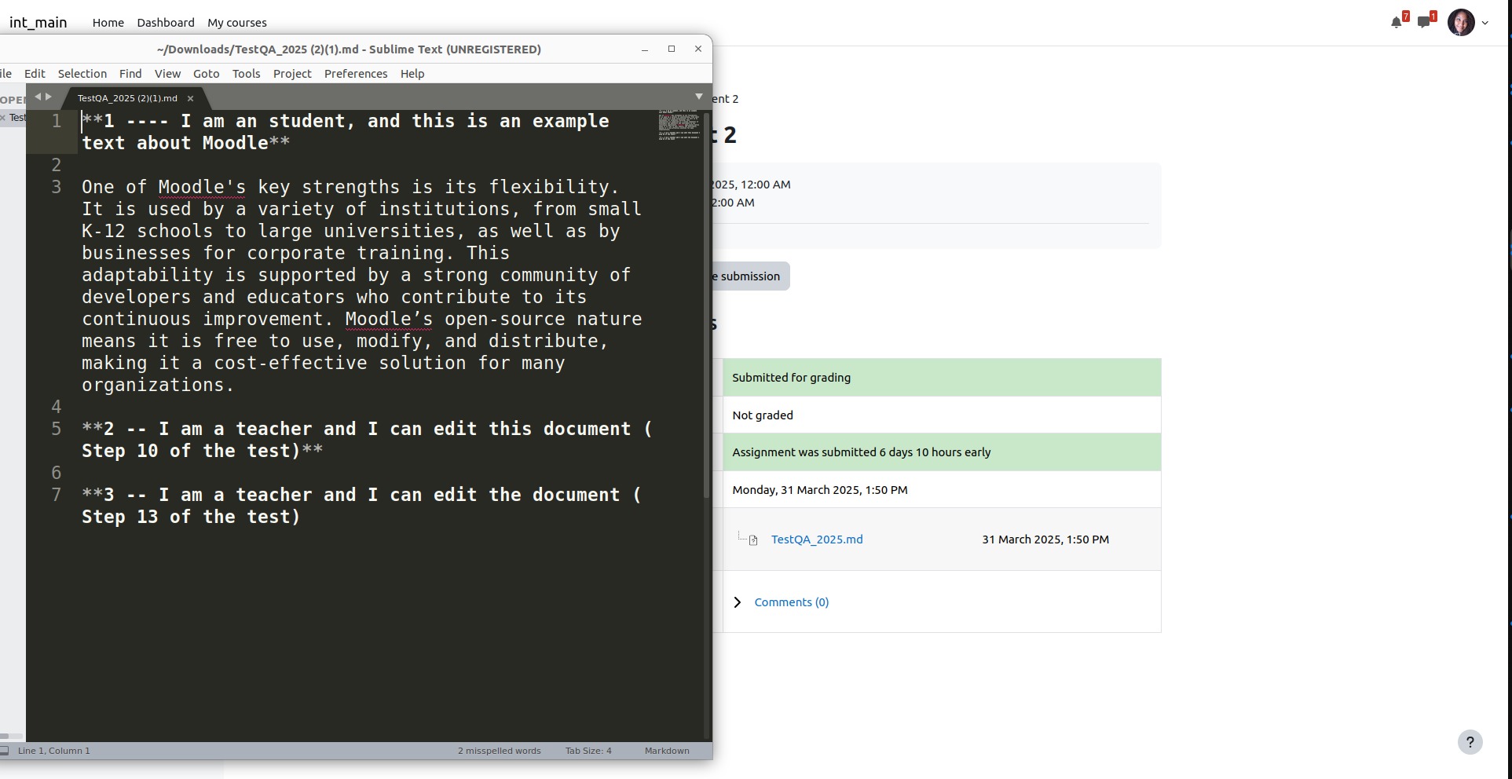Image resolution: width=1512 pixels, height=779 pixels.
Task: Open the messages chat bubble icon
Action: 1423,22
